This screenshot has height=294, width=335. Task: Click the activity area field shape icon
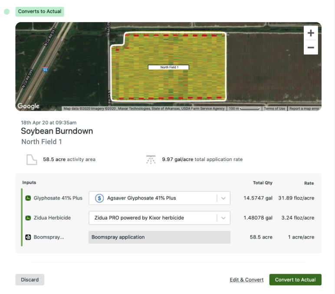pos(32,159)
